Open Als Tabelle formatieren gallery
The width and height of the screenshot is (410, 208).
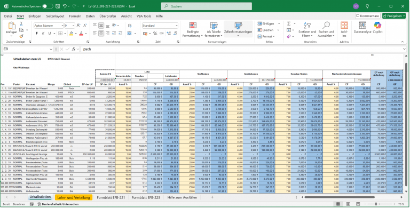[x=214, y=29]
